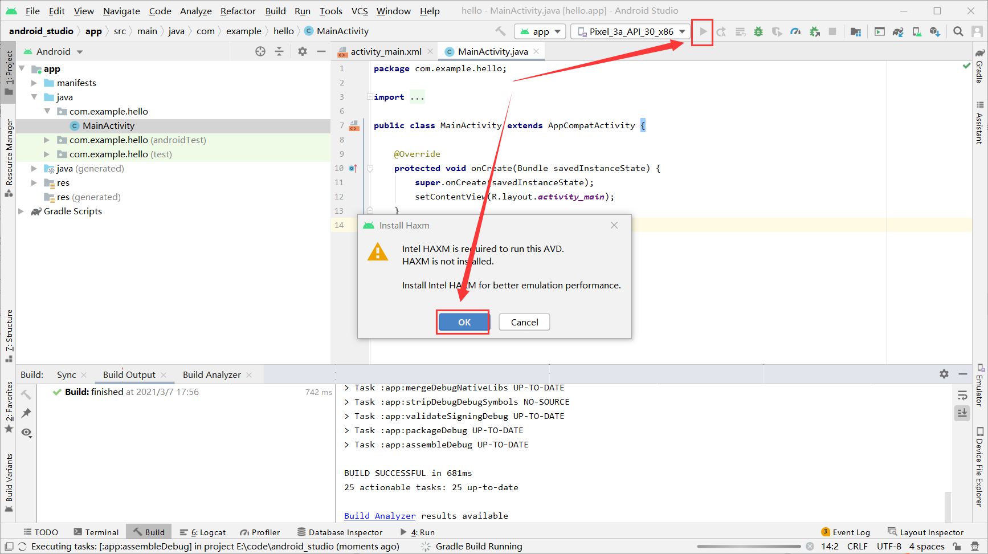Click Apply Changes and Restart Activity icon
The height and width of the screenshot is (554, 988).
pos(721,31)
